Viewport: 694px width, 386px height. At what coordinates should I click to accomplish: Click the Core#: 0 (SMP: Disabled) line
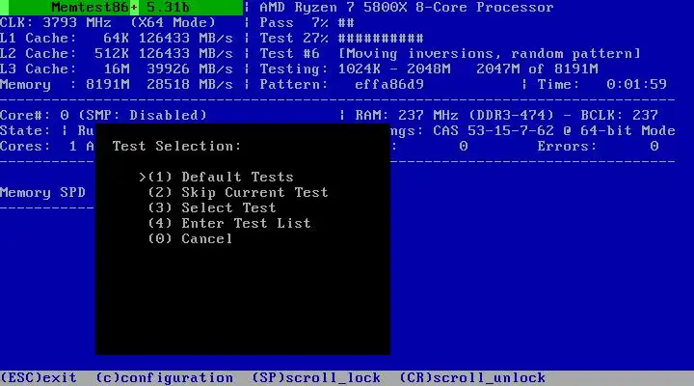click(103, 115)
